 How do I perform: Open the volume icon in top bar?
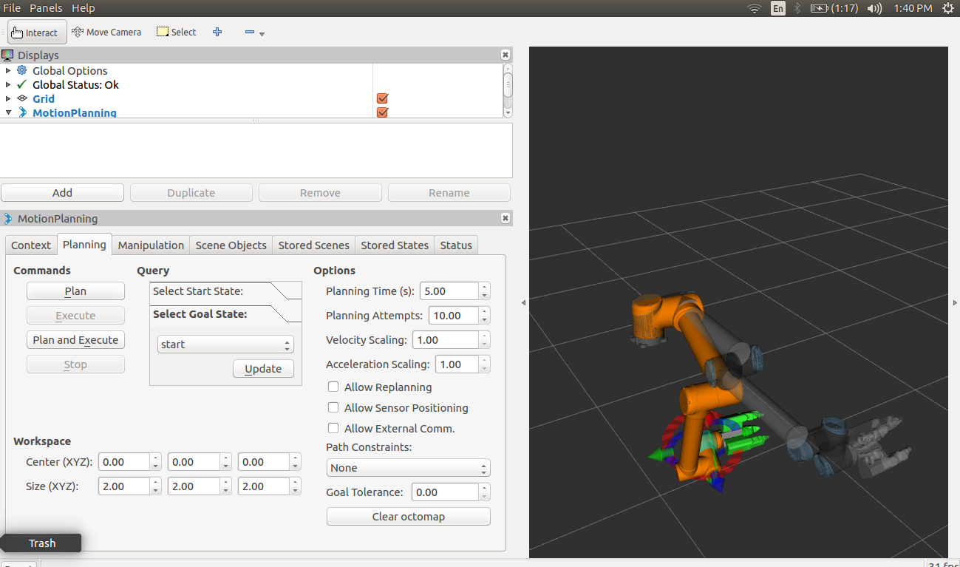pos(874,8)
